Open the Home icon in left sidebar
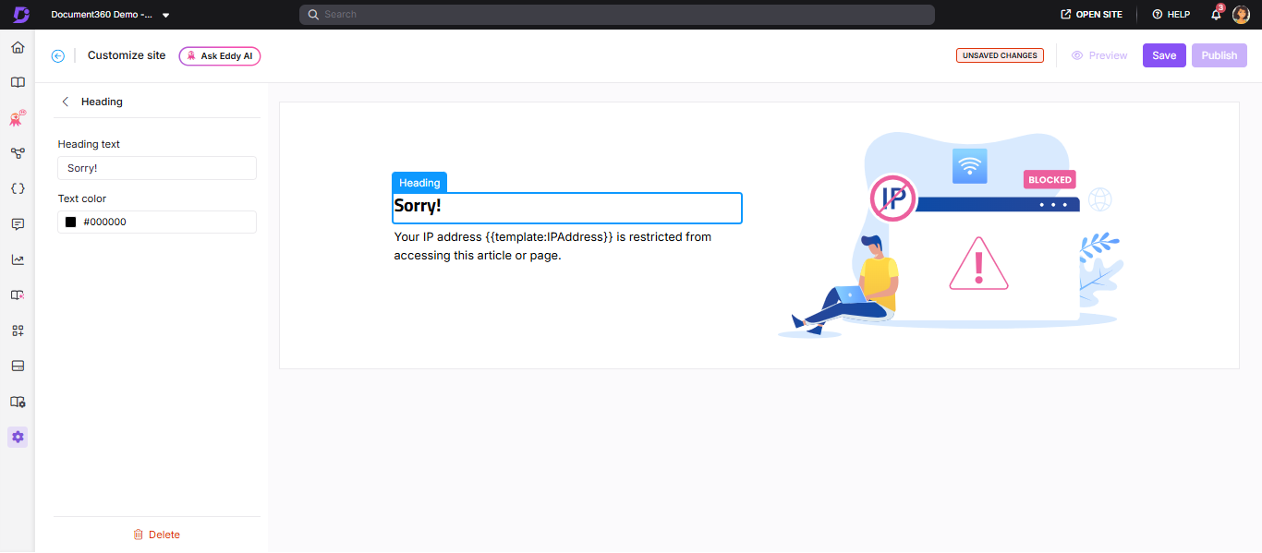Screen dimensions: 1262x553 (x=18, y=47)
